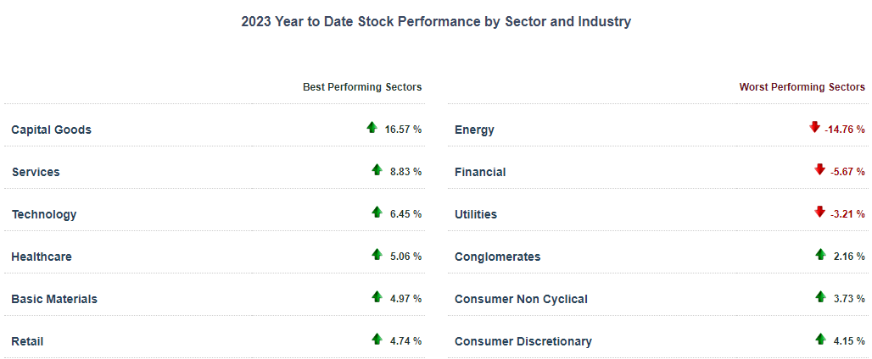Click the Best Performing Sectors header
Viewport: 872px width, 359px height.
click(362, 87)
